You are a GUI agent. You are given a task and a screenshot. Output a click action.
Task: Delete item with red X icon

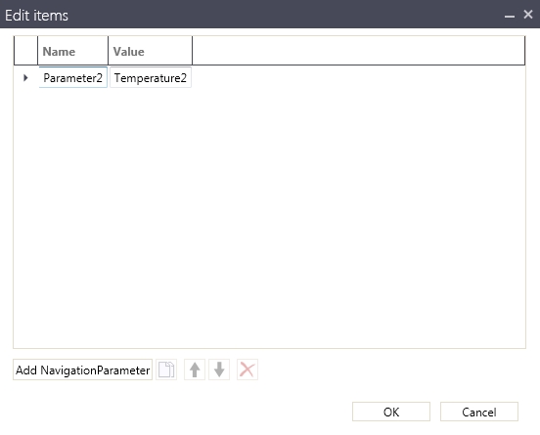click(x=247, y=370)
